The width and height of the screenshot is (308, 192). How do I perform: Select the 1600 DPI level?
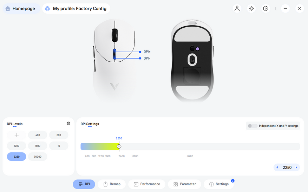pyautogui.click(x=38, y=146)
